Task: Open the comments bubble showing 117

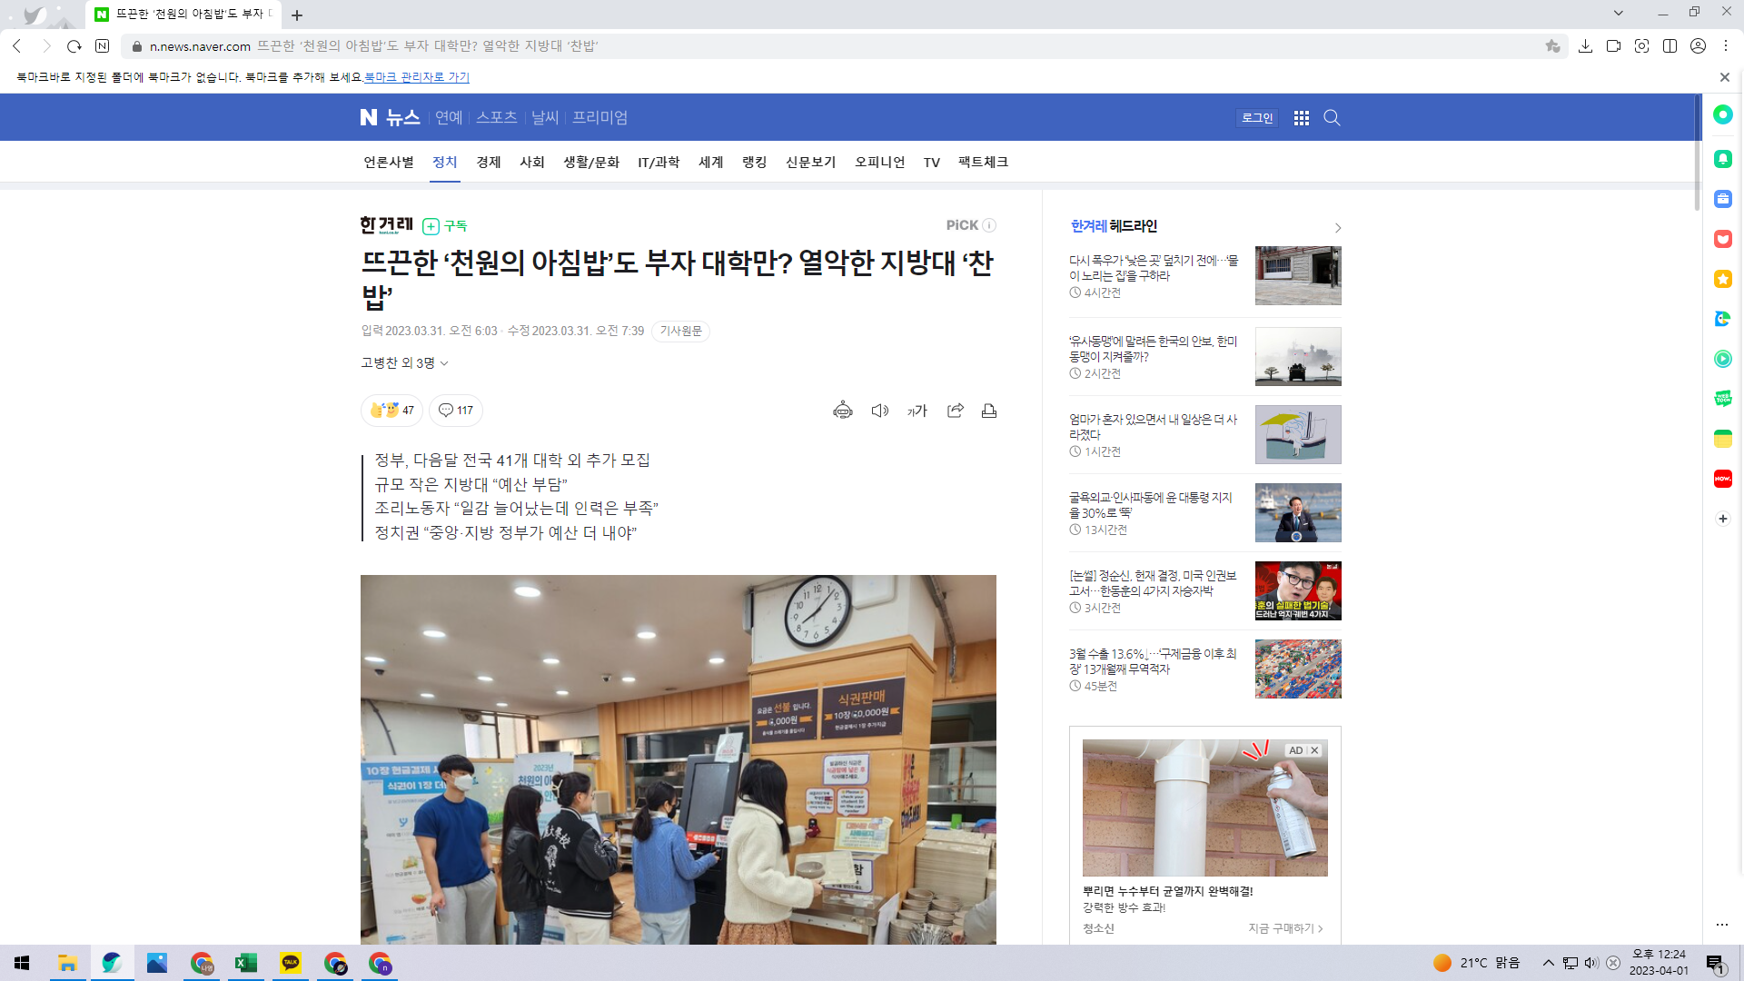Action: 456,411
